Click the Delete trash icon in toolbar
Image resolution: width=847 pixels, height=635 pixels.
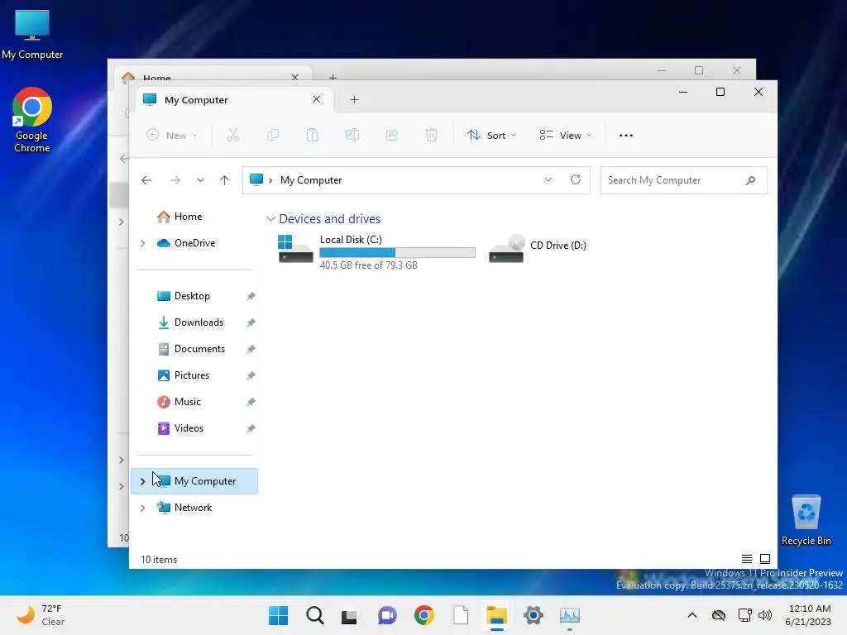point(432,135)
